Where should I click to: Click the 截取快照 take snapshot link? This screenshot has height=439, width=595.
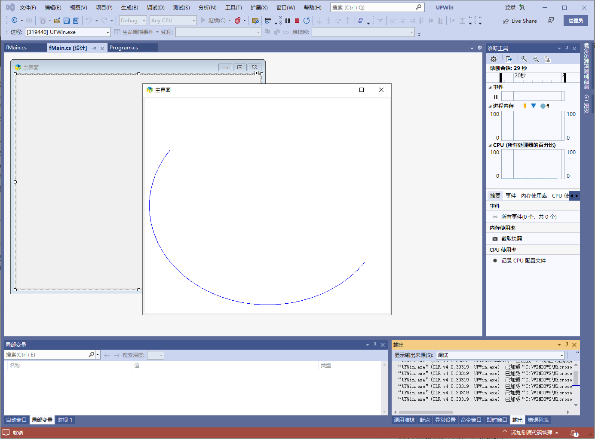click(x=512, y=239)
